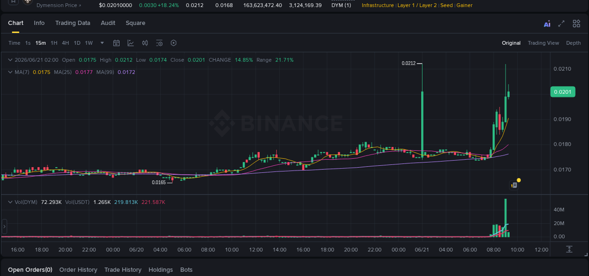The image size is (589, 276).
Task: Click the Seed tag
Action: [x=446, y=5]
